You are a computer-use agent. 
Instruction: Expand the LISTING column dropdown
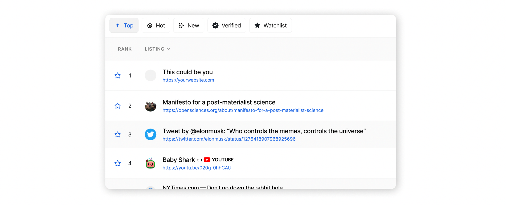[157, 49]
